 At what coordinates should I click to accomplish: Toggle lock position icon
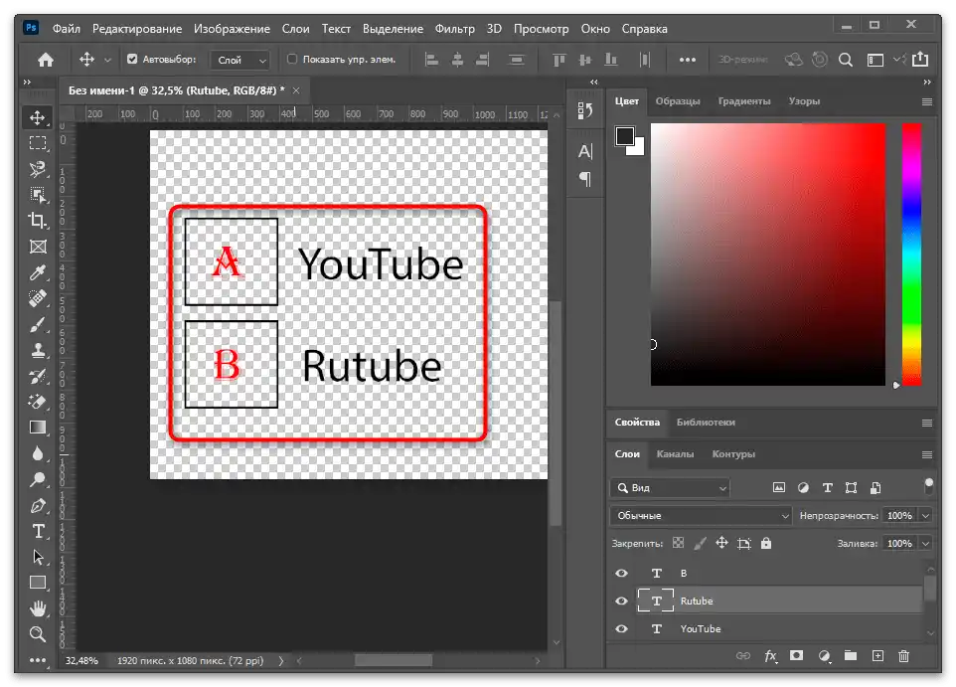pyautogui.click(x=721, y=543)
